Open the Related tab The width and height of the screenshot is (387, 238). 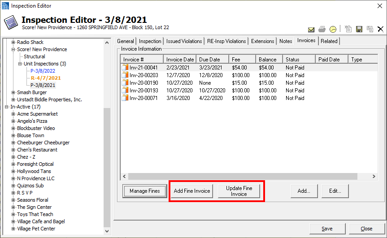(329, 41)
